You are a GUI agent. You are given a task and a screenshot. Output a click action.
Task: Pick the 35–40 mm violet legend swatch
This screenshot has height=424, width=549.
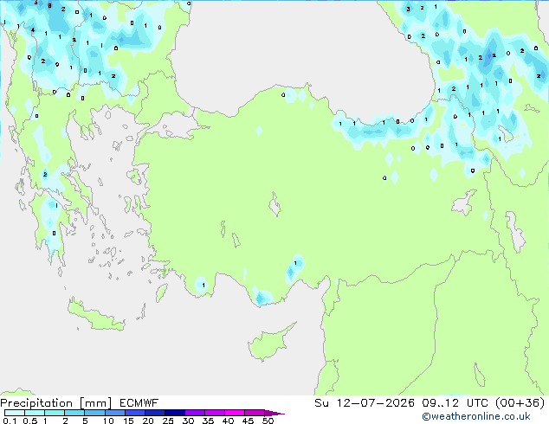(215, 413)
